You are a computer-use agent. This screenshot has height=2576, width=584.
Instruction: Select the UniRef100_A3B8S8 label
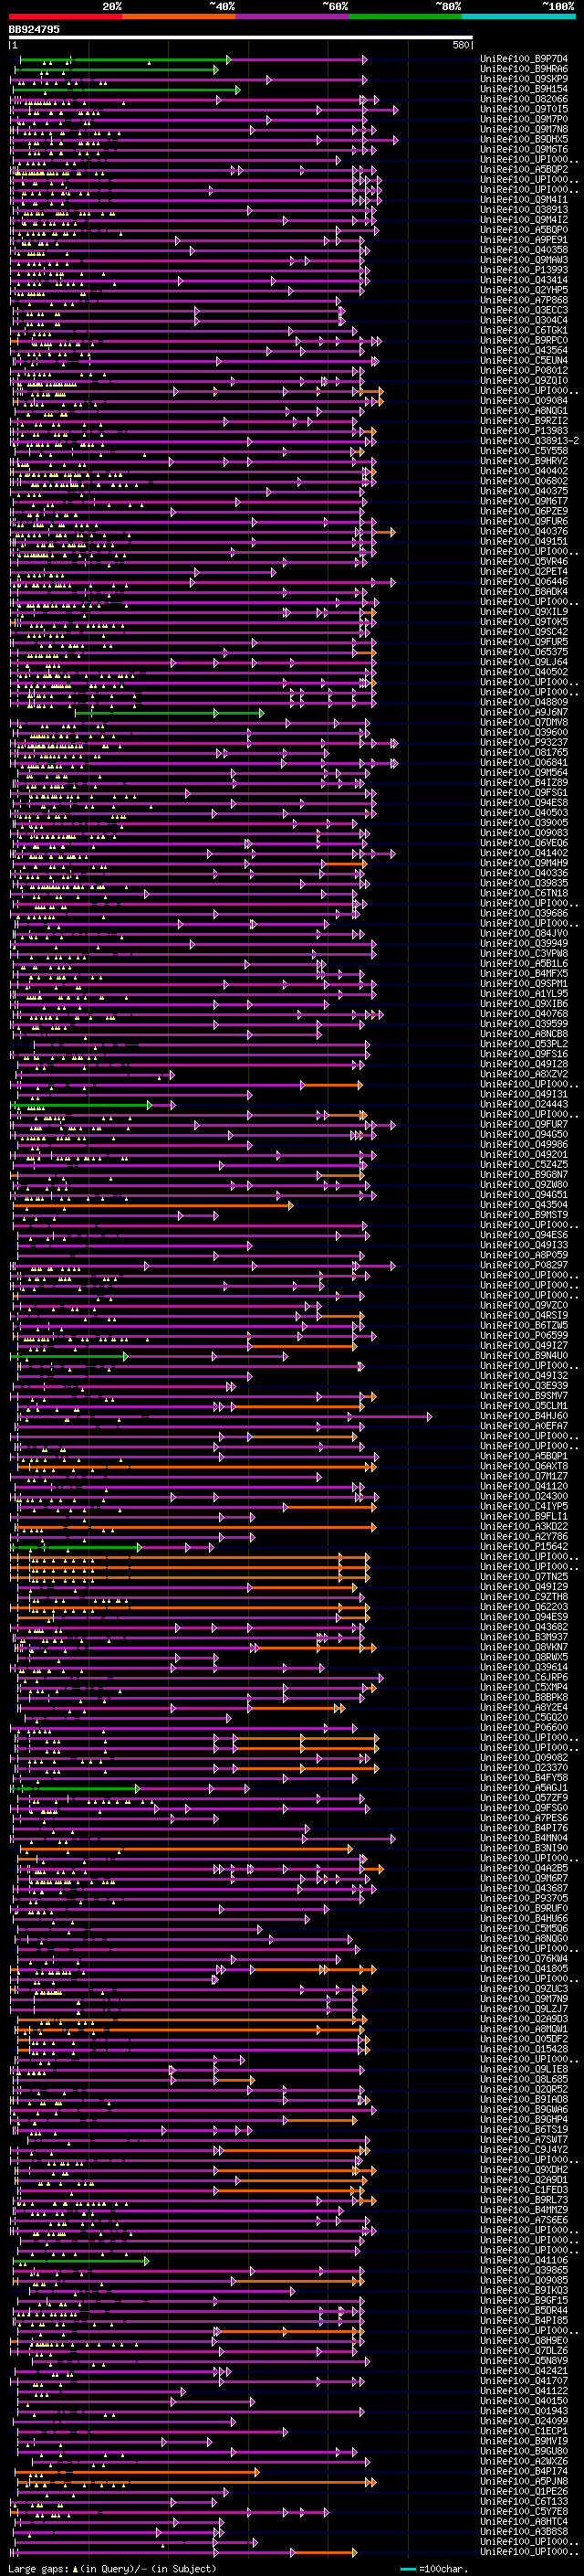click(524, 2531)
